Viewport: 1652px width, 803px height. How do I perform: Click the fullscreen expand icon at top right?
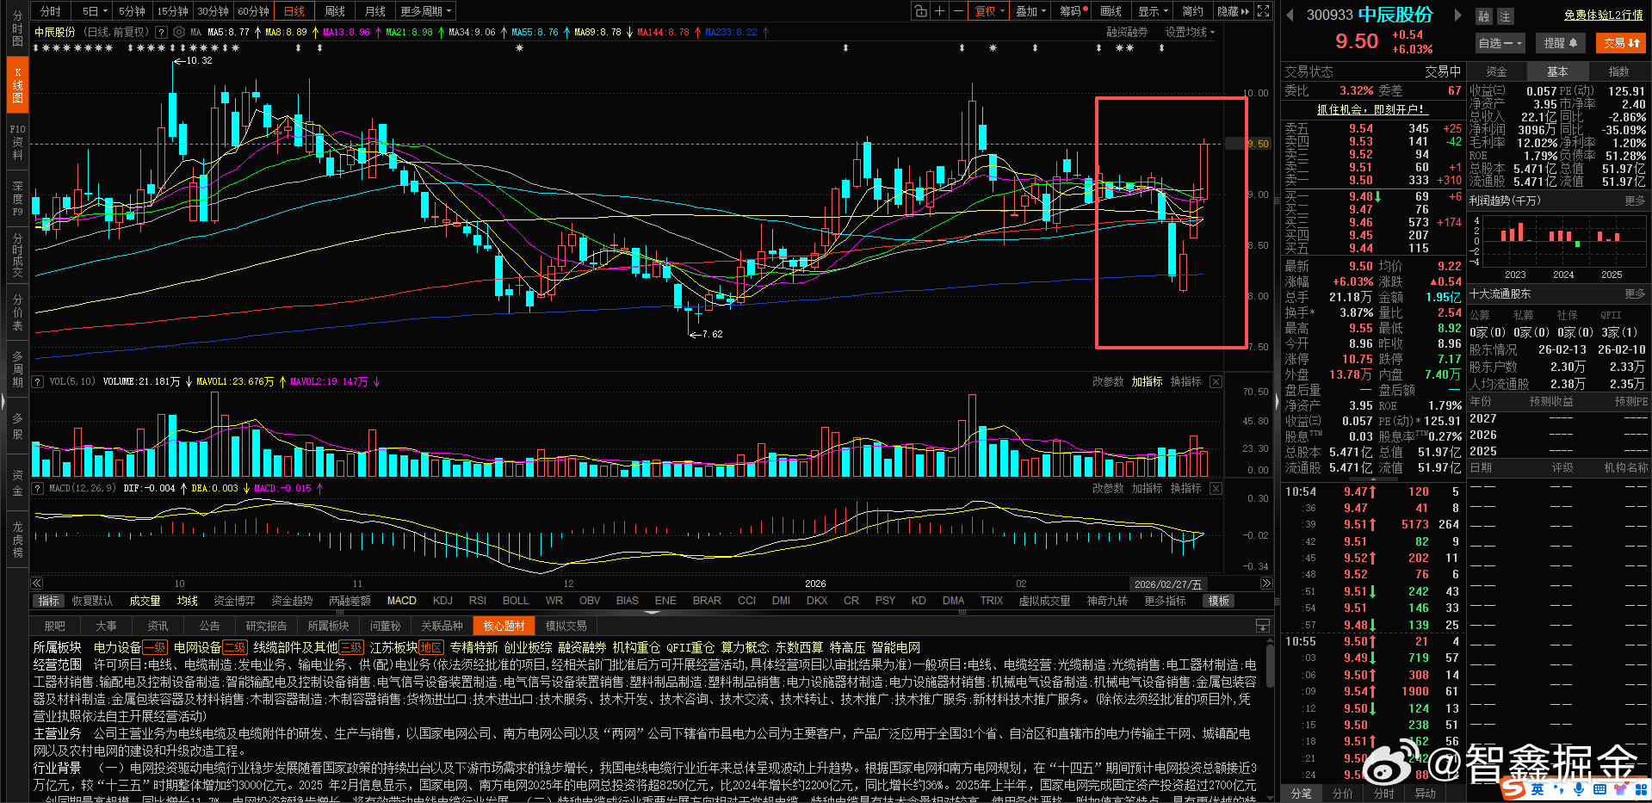pyautogui.click(x=1263, y=10)
